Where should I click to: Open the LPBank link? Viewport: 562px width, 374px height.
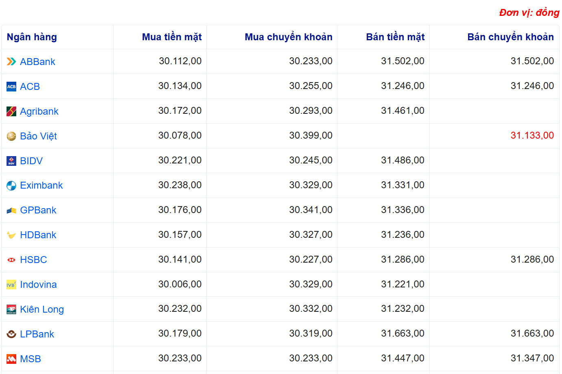[x=37, y=334]
